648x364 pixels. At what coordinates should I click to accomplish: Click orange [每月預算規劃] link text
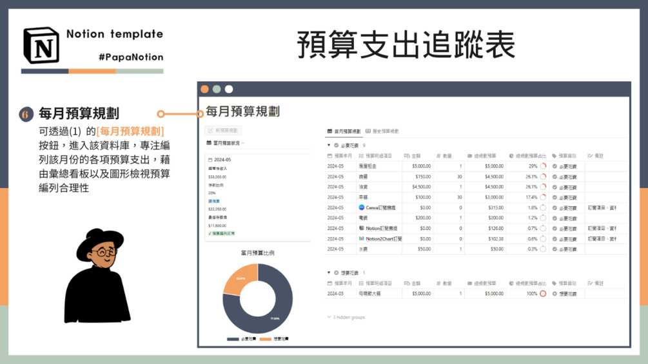tap(130, 131)
